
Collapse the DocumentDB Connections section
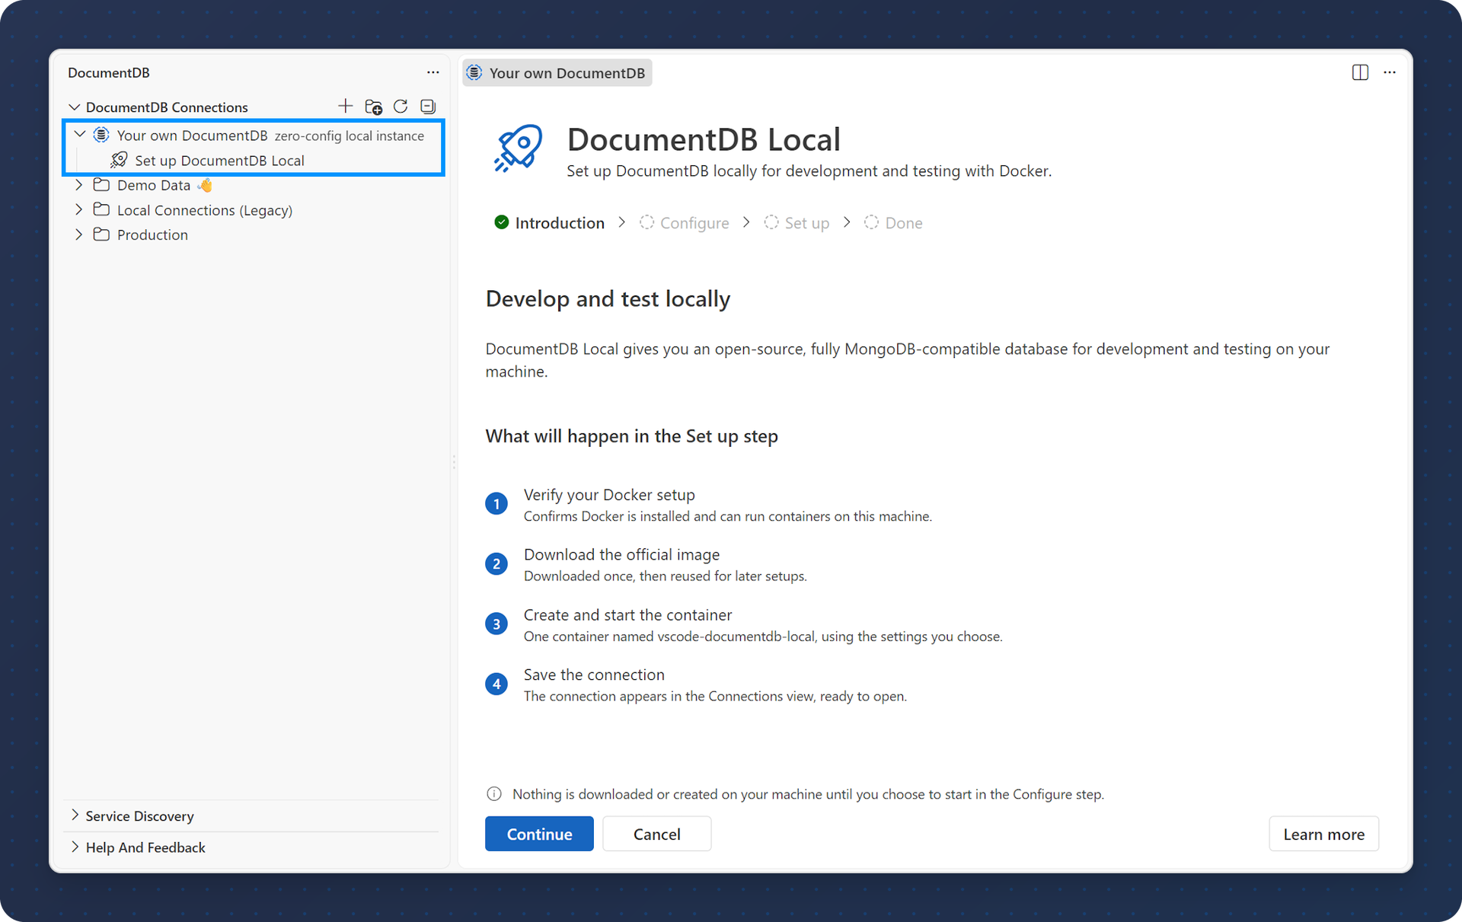(x=74, y=107)
